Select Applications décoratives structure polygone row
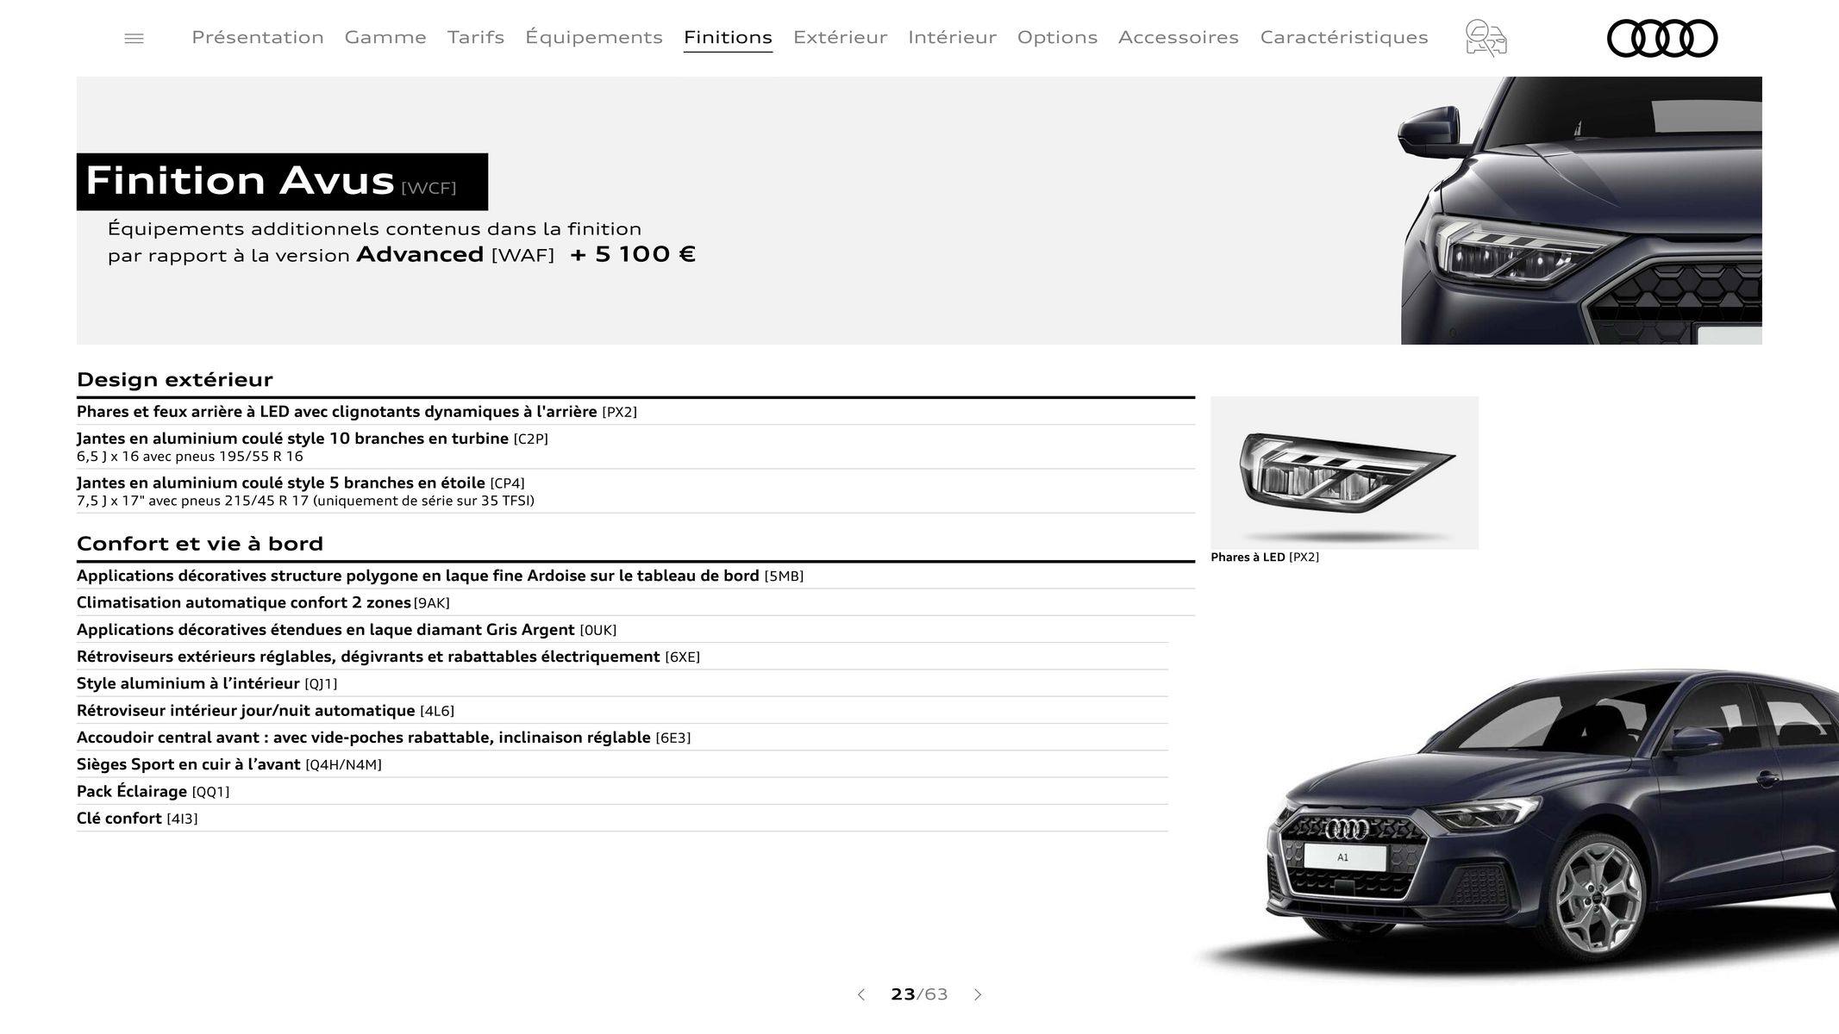Viewport: 1839px width, 1034px height. pyautogui.click(x=635, y=576)
